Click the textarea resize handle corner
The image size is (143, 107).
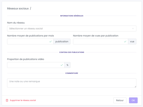pyautogui.click(x=135, y=86)
